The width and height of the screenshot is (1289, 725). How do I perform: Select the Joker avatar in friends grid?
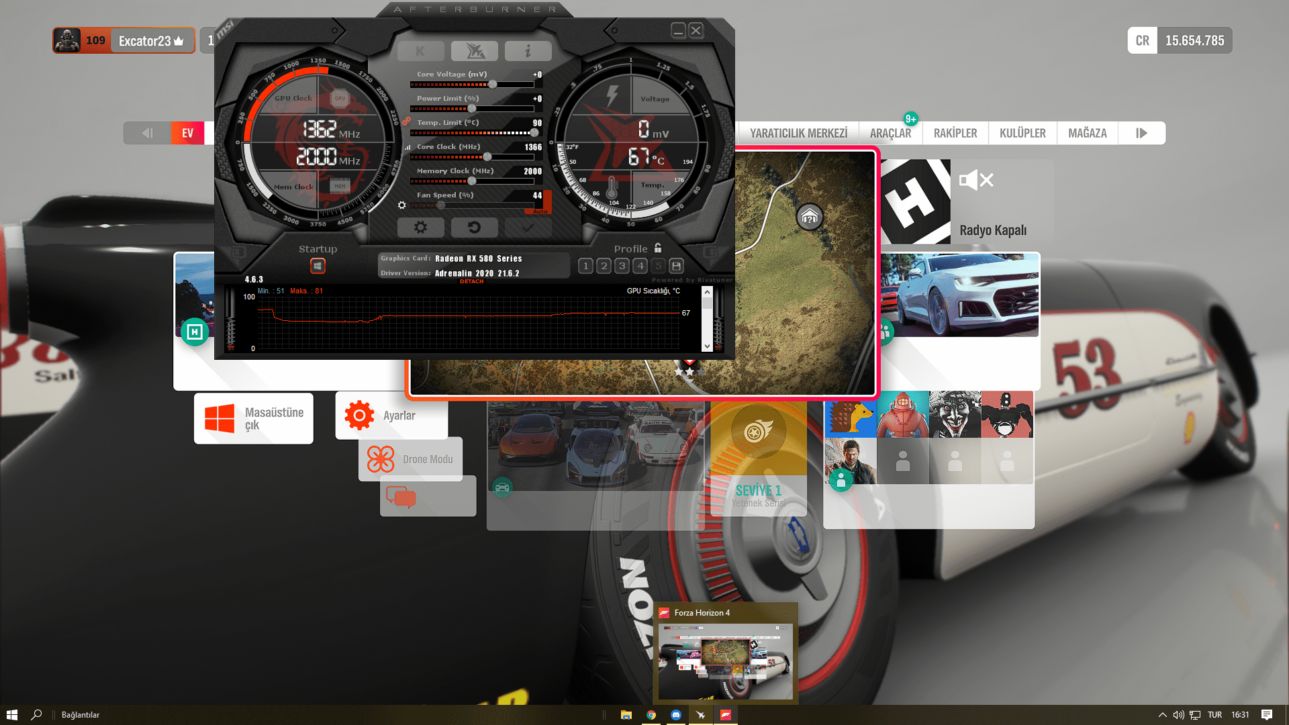click(955, 414)
